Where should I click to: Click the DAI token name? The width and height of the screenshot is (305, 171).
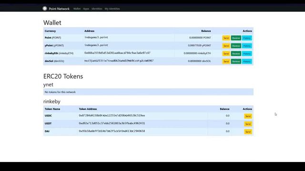[47, 131]
